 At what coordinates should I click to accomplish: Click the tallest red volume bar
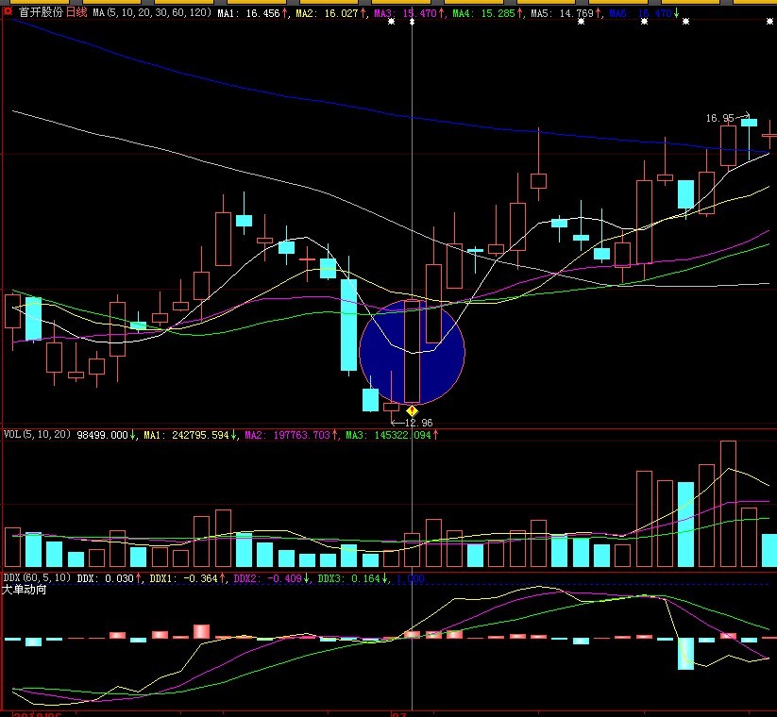coord(728,504)
